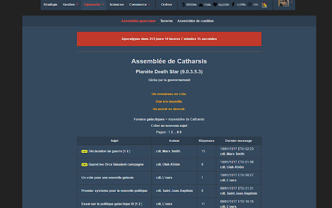Switch to the Taverne tab

pyautogui.click(x=167, y=21)
